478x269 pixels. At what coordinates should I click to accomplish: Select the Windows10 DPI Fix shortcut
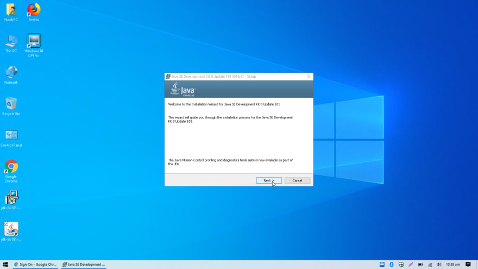coord(34,46)
